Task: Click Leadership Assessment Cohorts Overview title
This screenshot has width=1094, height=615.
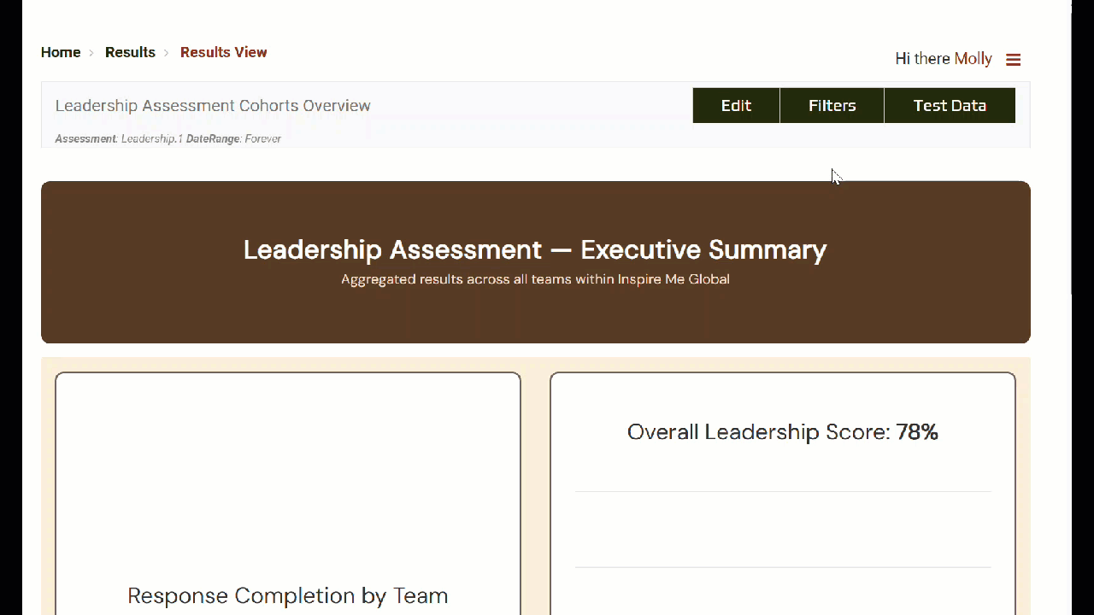Action: click(213, 106)
